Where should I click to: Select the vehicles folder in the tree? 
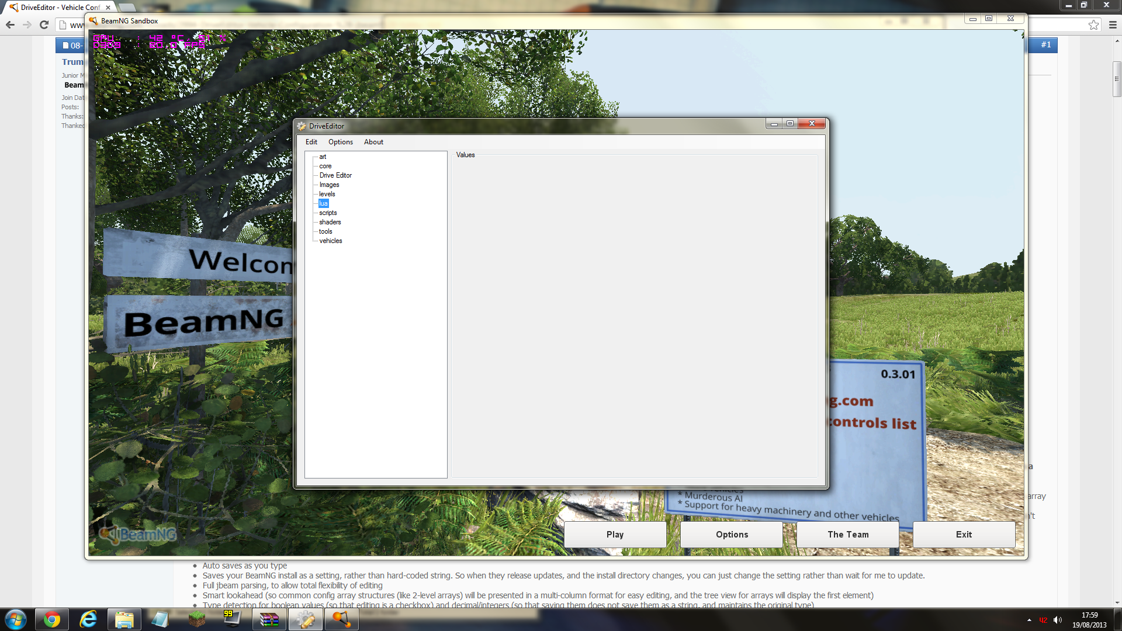[x=331, y=241]
